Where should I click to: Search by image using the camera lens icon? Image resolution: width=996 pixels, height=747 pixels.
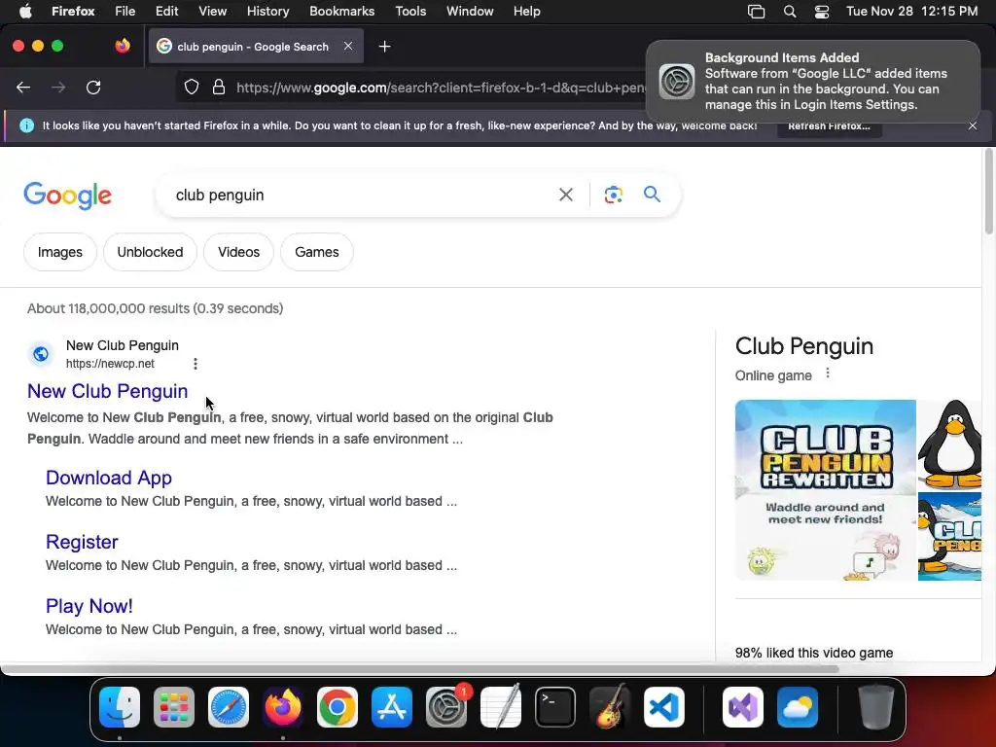pyautogui.click(x=613, y=195)
